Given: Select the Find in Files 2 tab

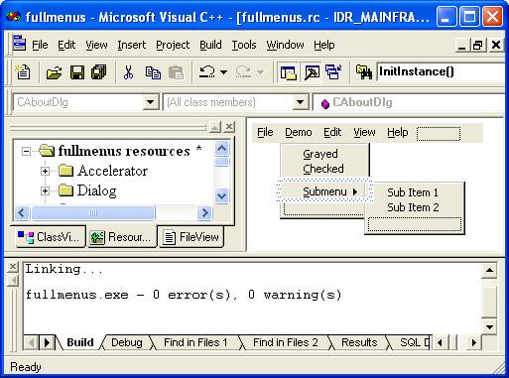Looking at the screenshot, I should (286, 342).
